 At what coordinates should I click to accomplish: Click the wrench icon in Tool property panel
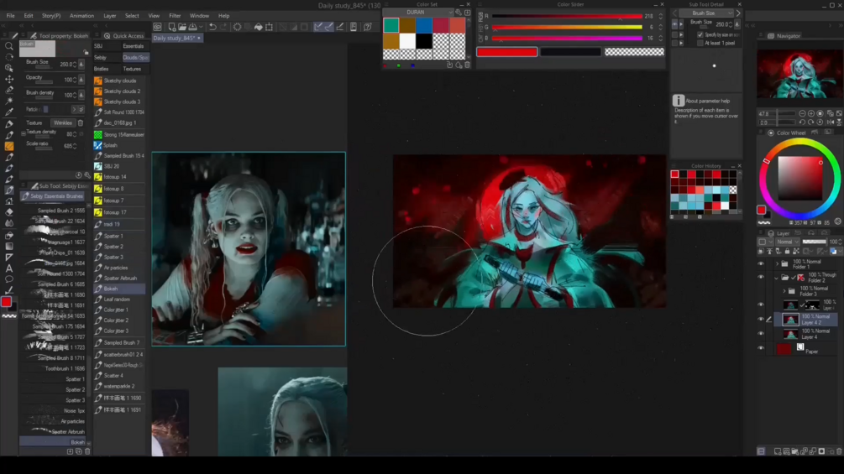[x=87, y=175]
